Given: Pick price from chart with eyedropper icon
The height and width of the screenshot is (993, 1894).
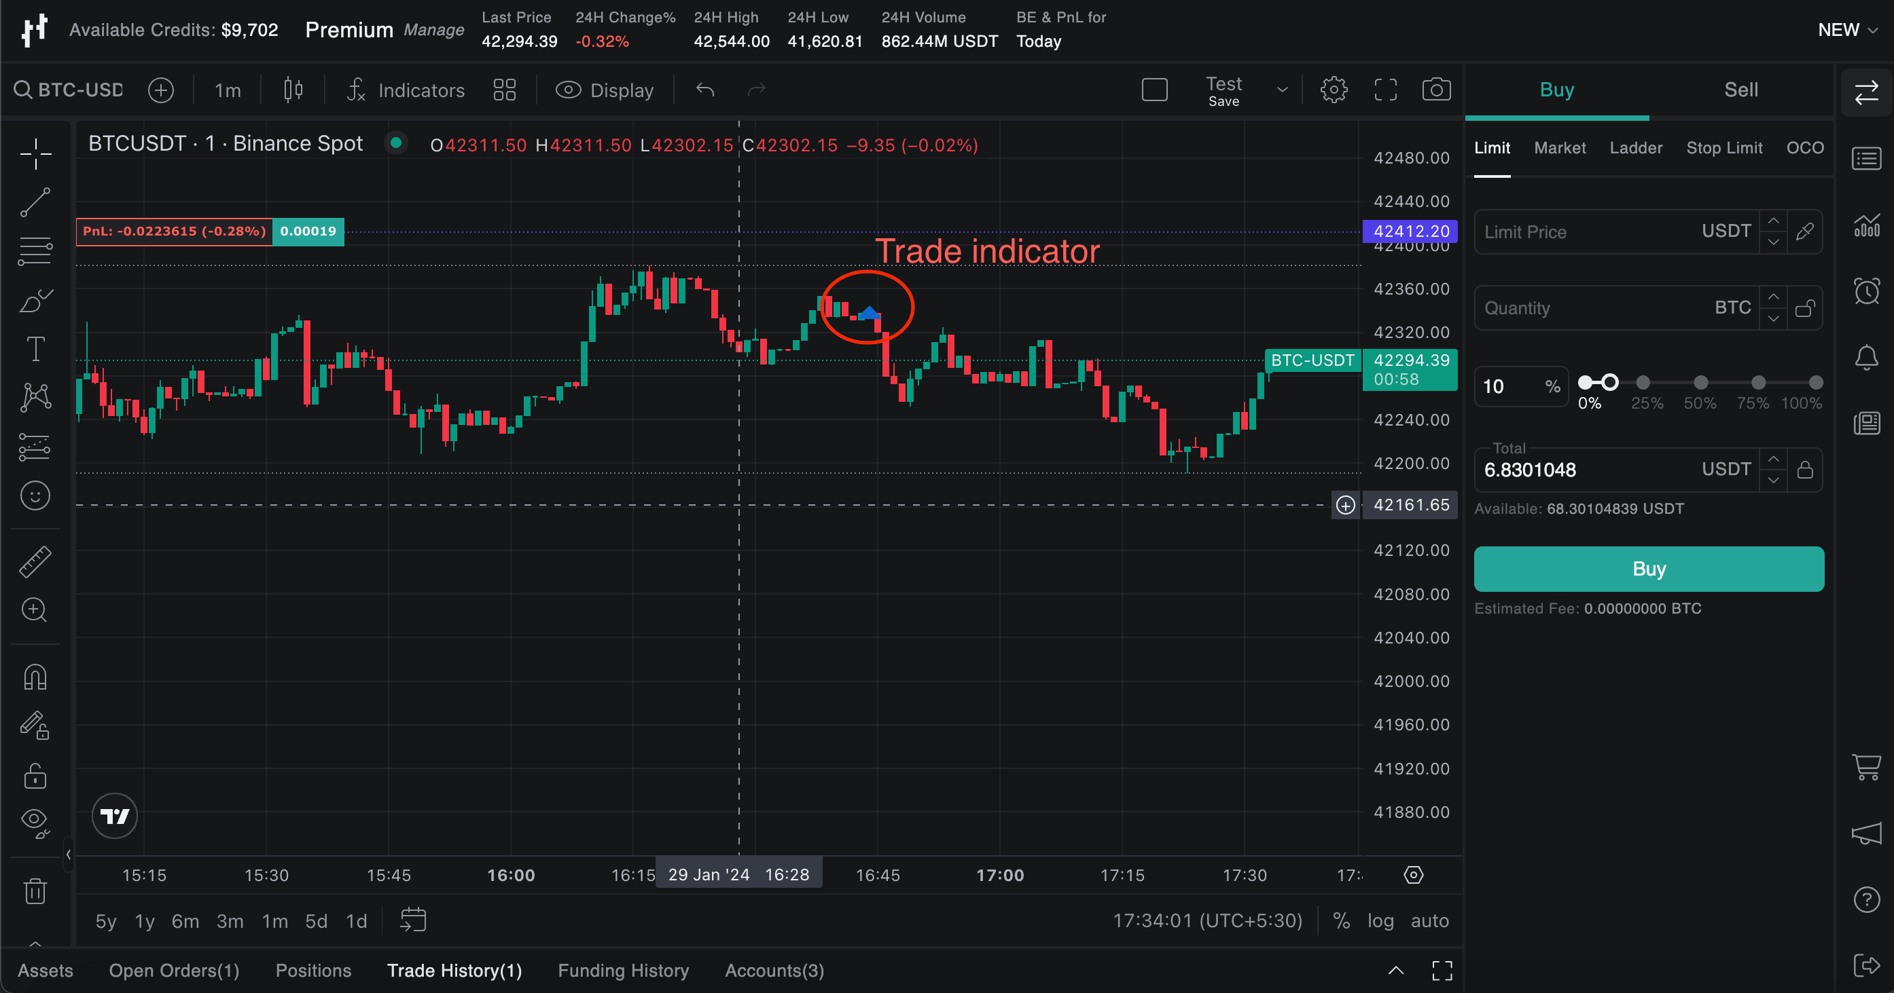Looking at the screenshot, I should click(x=1805, y=231).
